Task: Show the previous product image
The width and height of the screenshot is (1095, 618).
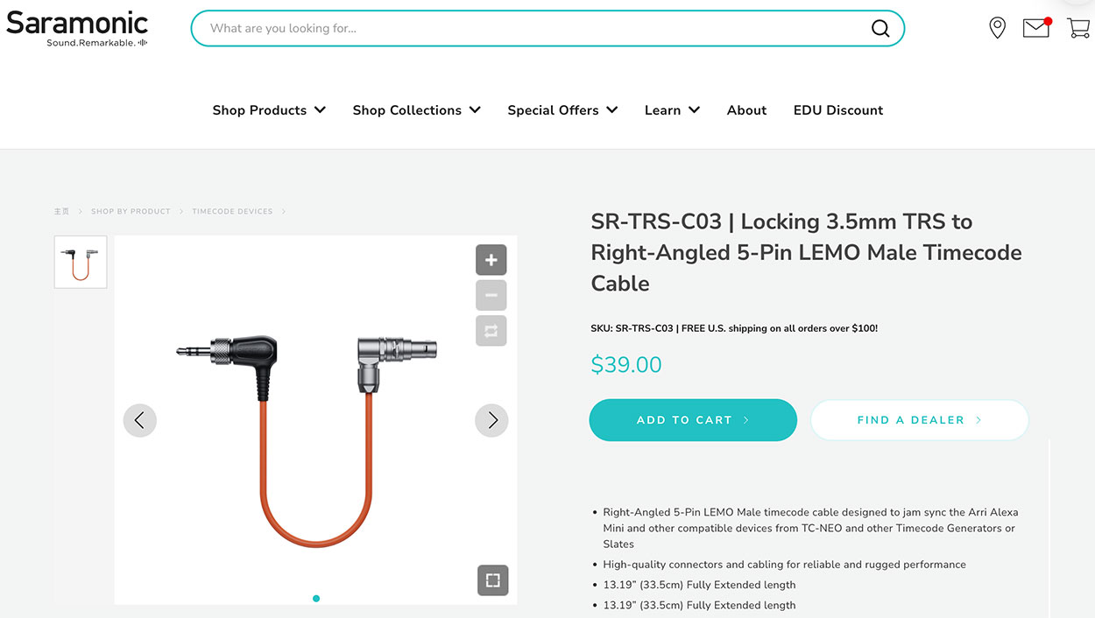Action: tap(140, 420)
